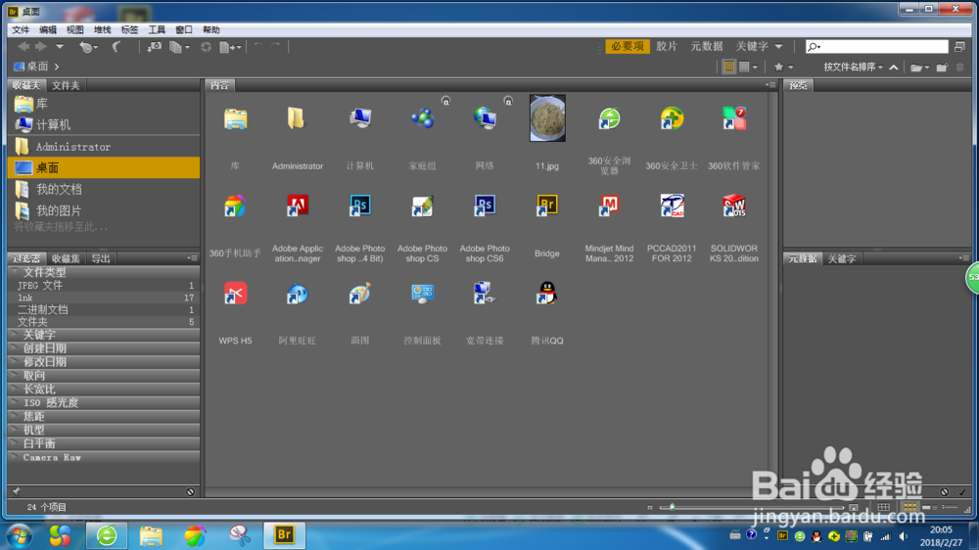Collapse the 文件类型 filter section

pyautogui.click(x=14, y=271)
